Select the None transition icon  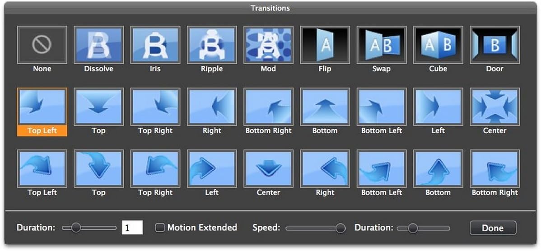point(42,45)
